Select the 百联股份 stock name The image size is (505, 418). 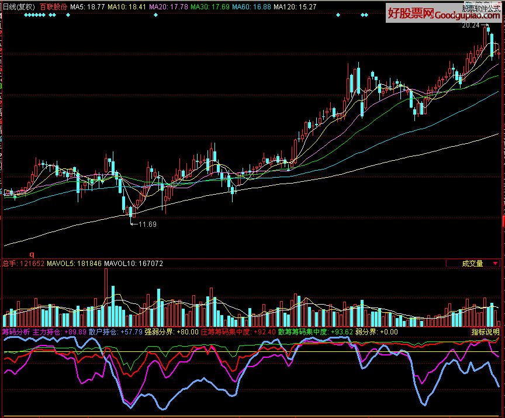54,6
